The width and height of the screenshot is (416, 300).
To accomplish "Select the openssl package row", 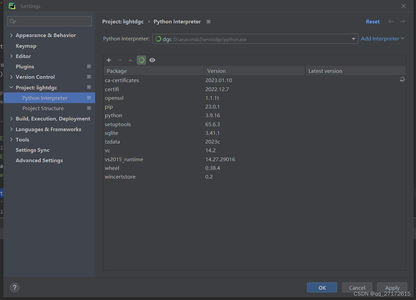I will [254, 98].
